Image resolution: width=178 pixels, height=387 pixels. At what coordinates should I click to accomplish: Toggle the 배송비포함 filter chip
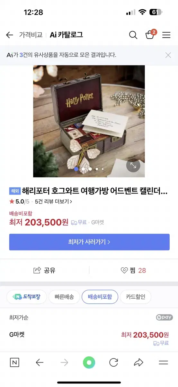pyautogui.click(x=100, y=297)
